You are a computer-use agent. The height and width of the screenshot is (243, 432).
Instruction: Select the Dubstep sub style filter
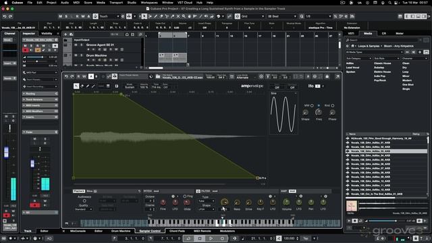click(x=379, y=67)
